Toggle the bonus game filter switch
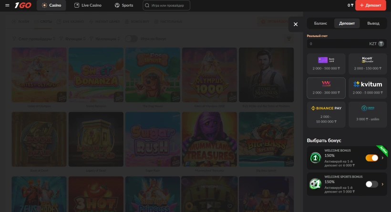 (x=131, y=39)
